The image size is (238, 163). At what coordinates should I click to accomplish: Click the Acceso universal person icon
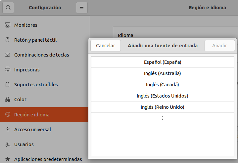point(7,129)
